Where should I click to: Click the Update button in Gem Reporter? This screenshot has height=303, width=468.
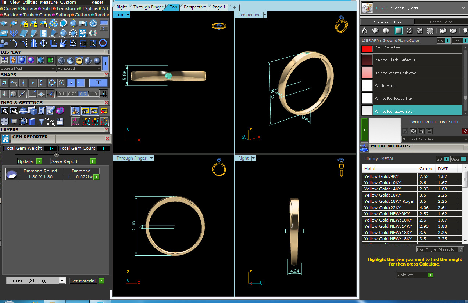pos(29,161)
